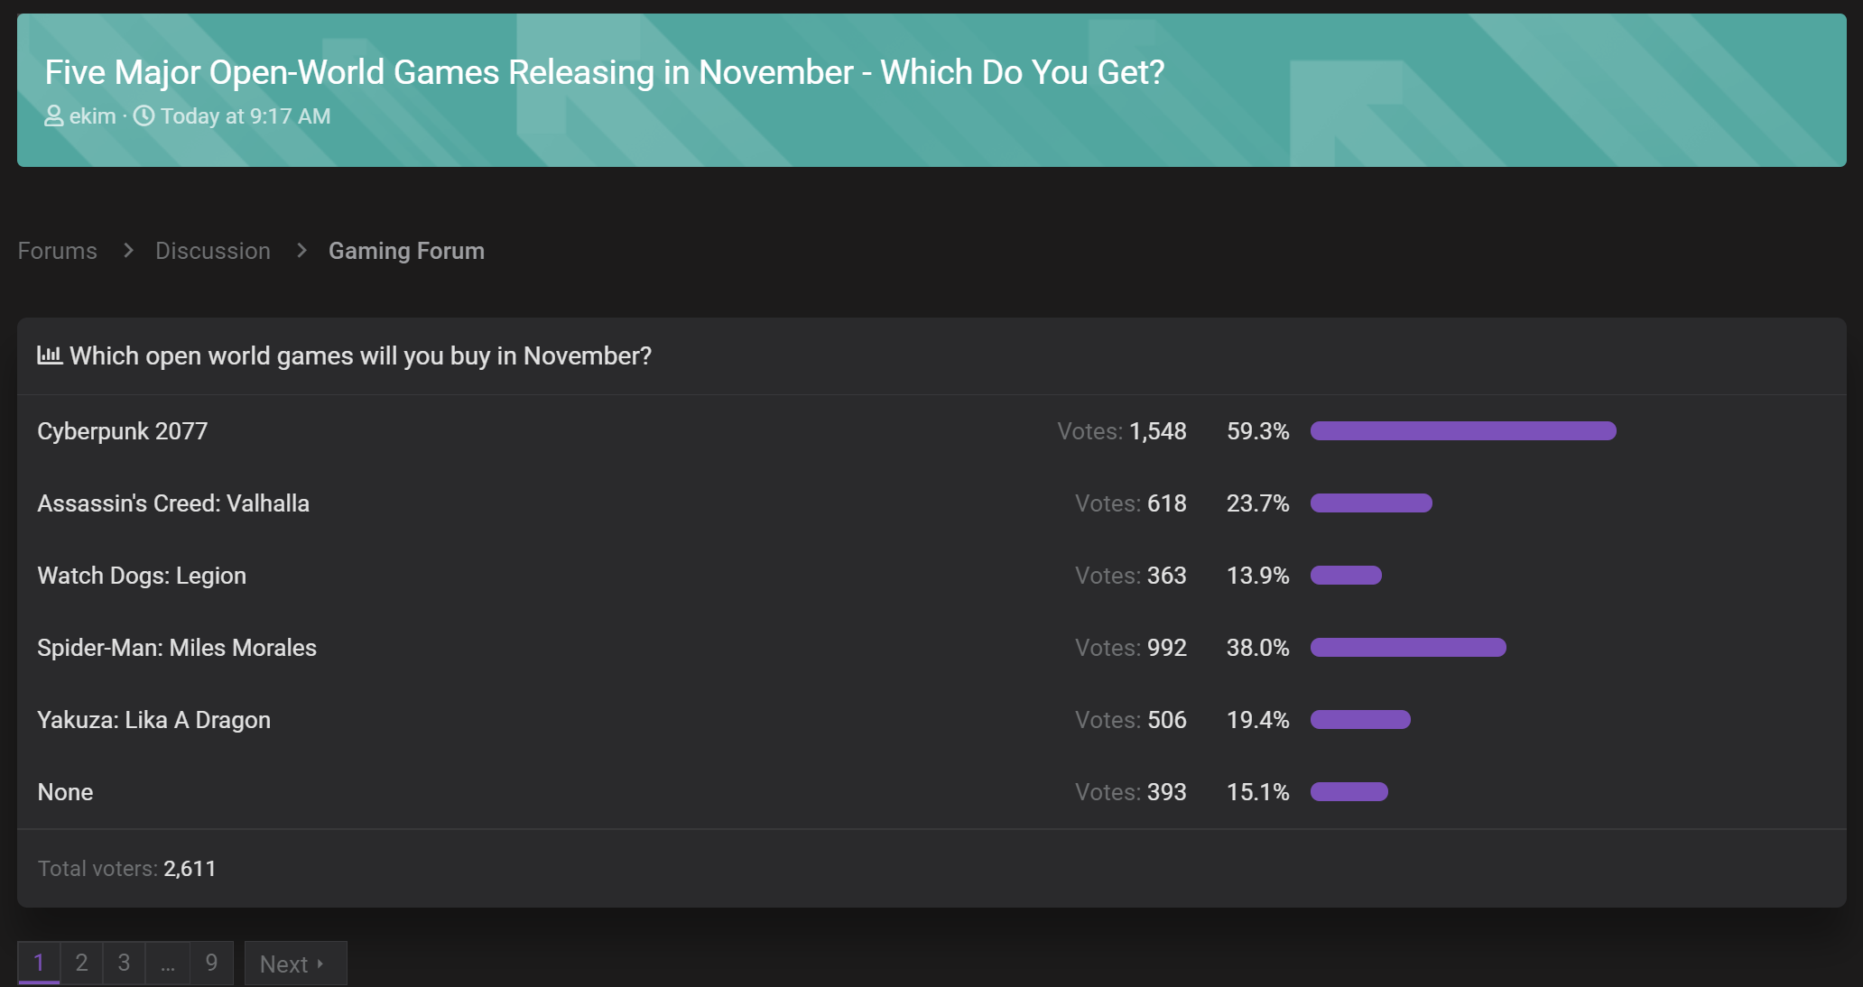This screenshot has height=987, width=1863.
Task: Click the Spider-Man: Miles Morales poll option
Action: click(x=177, y=648)
